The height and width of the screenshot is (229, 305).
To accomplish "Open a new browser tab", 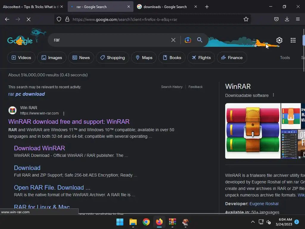I will click(207, 7).
